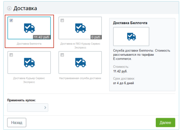Click the green Далее button

(x=166, y=123)
